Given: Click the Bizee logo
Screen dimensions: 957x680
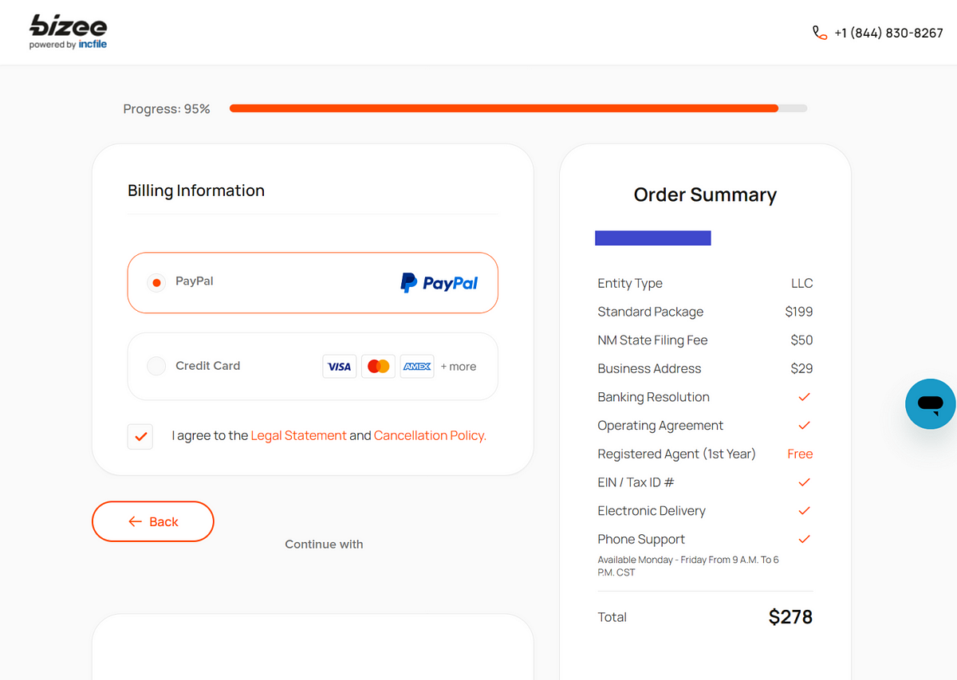Looking at the screenshot, I should point(69,26).
